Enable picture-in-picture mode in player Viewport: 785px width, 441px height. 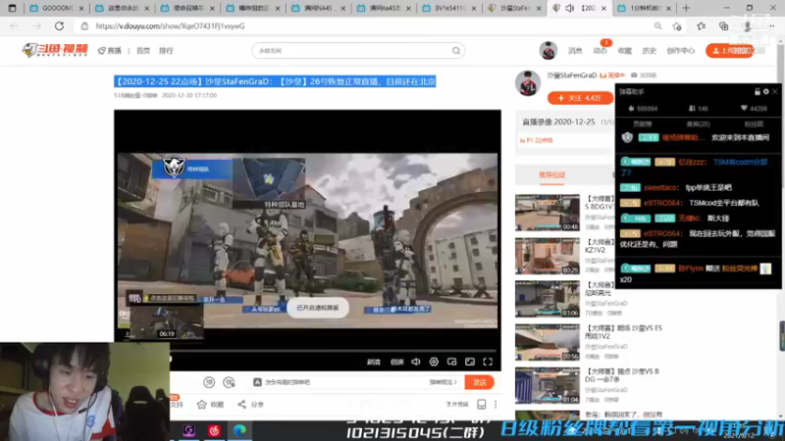(x=451, y=362)
